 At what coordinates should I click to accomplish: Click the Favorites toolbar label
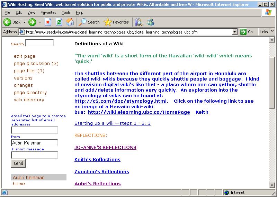(x=120, y=22)
